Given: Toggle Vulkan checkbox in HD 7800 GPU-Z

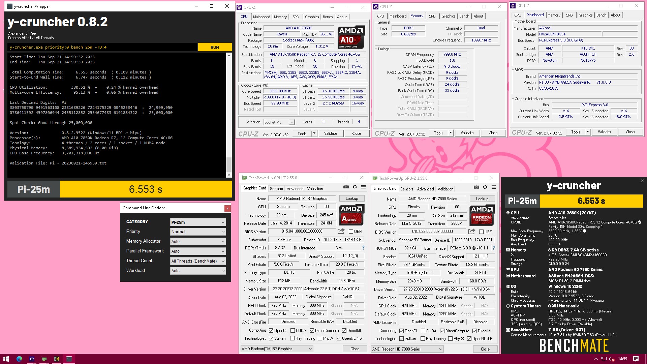Looking at the screenshot, I should pyautogui.click(x=402, y=339).
